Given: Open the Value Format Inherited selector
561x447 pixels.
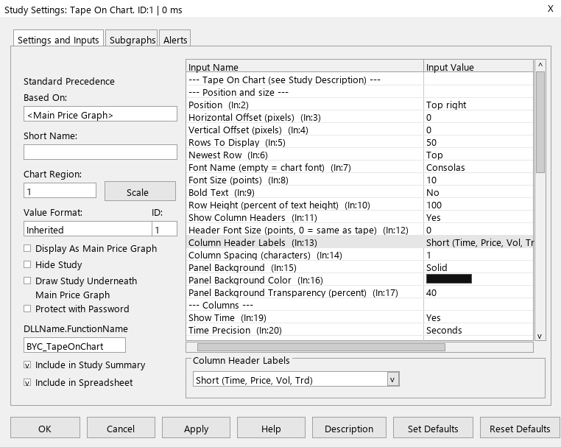Looking at the screenshot, I should coord(88,229).
